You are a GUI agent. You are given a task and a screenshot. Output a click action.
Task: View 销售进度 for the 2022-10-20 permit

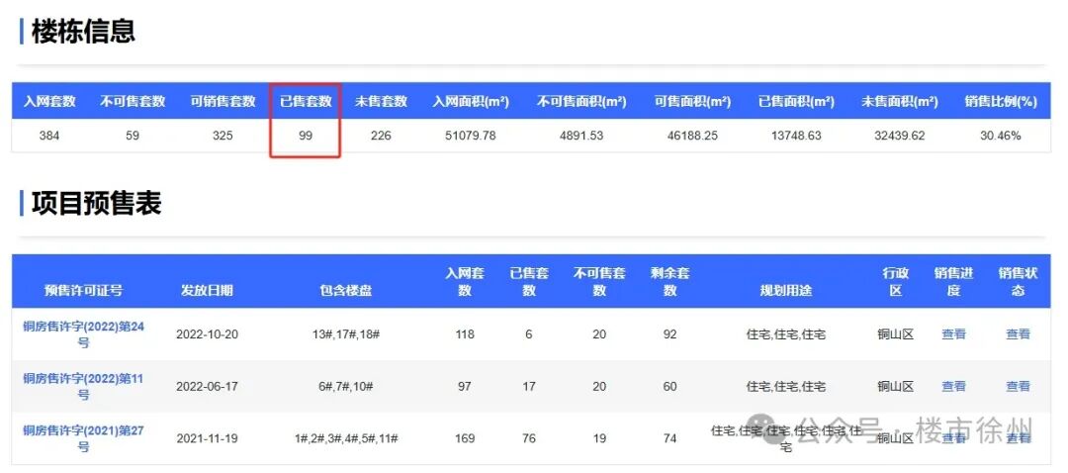click(x=953, y=333)
